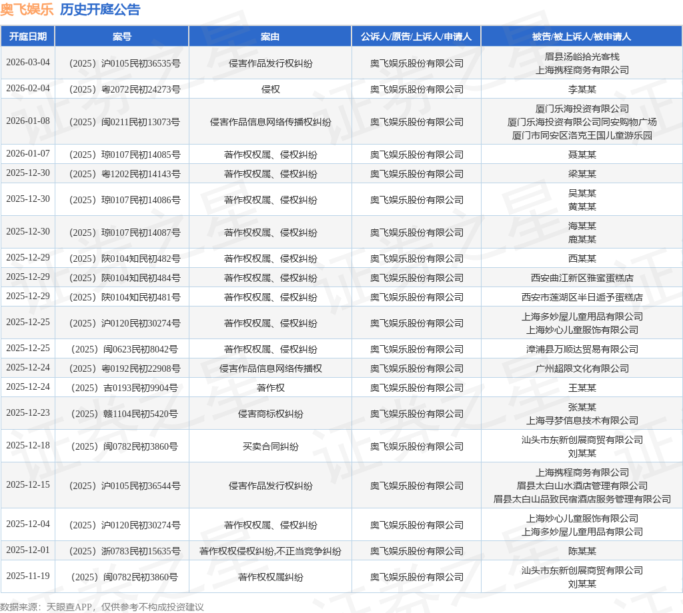Click the 买卖合同纠纷 cause cell
683x613 pixels.
(271, 446)
